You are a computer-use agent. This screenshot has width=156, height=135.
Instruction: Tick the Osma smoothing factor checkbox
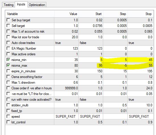8,77
